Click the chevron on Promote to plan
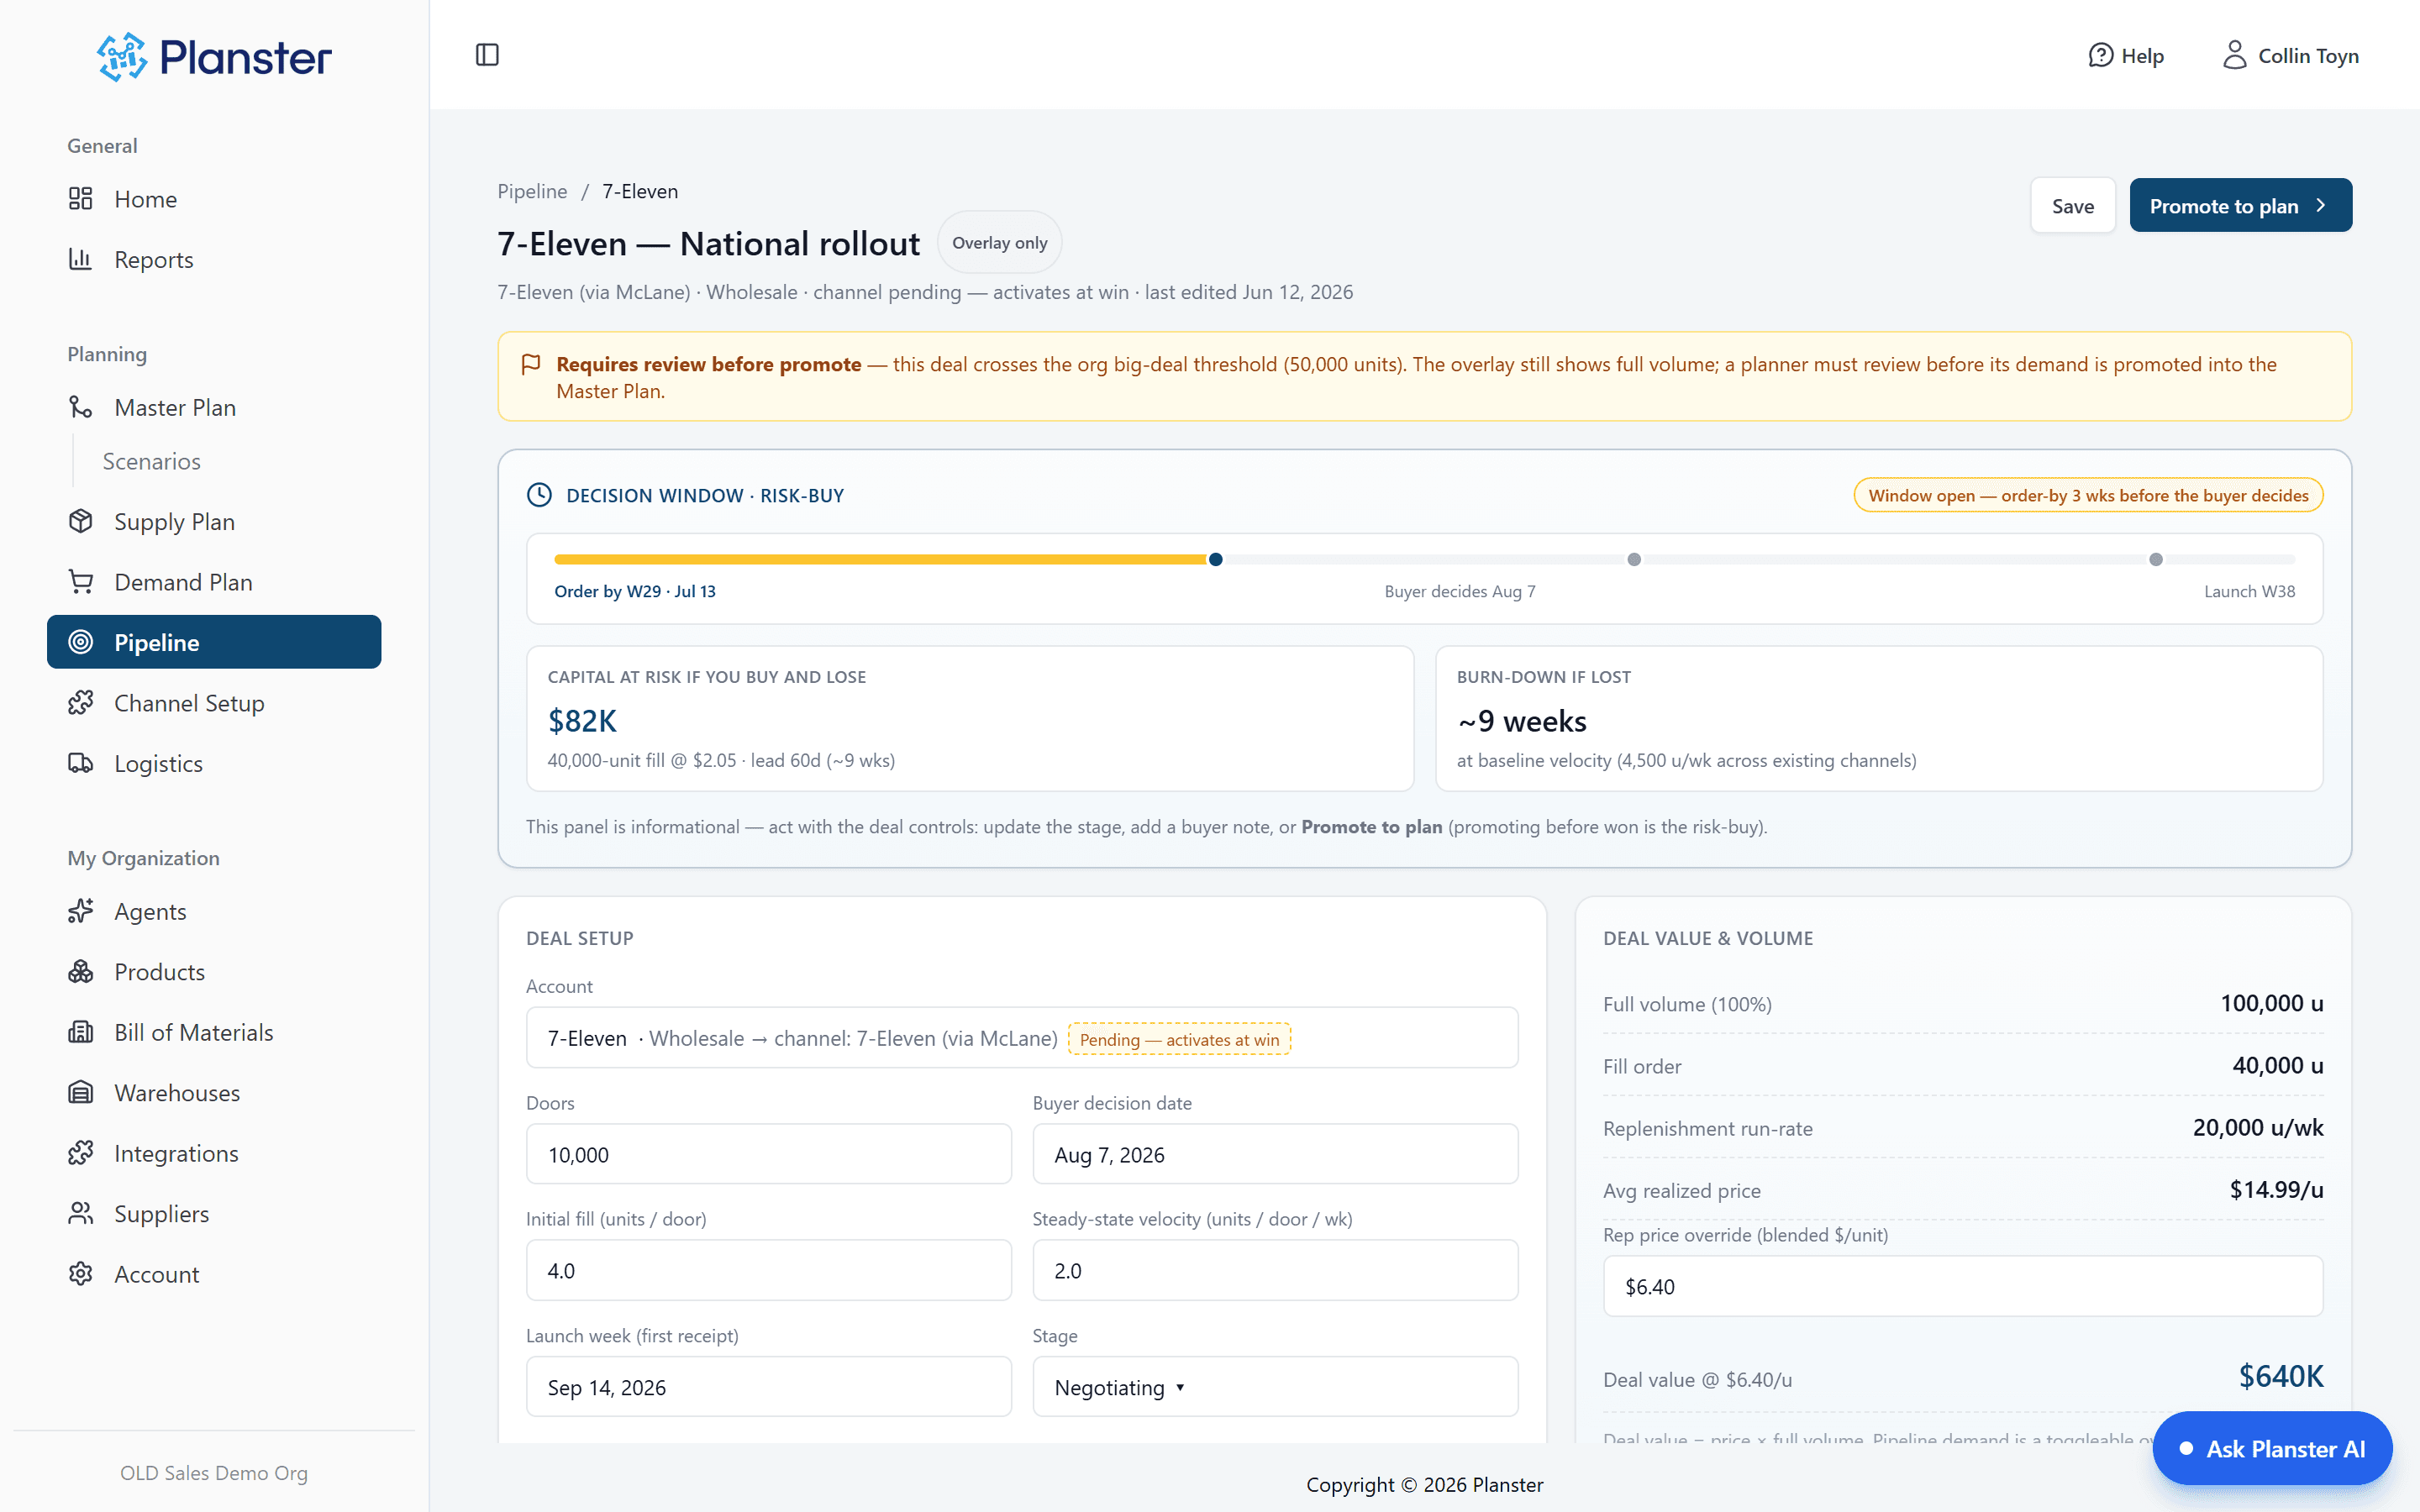 coord(2321,206)
